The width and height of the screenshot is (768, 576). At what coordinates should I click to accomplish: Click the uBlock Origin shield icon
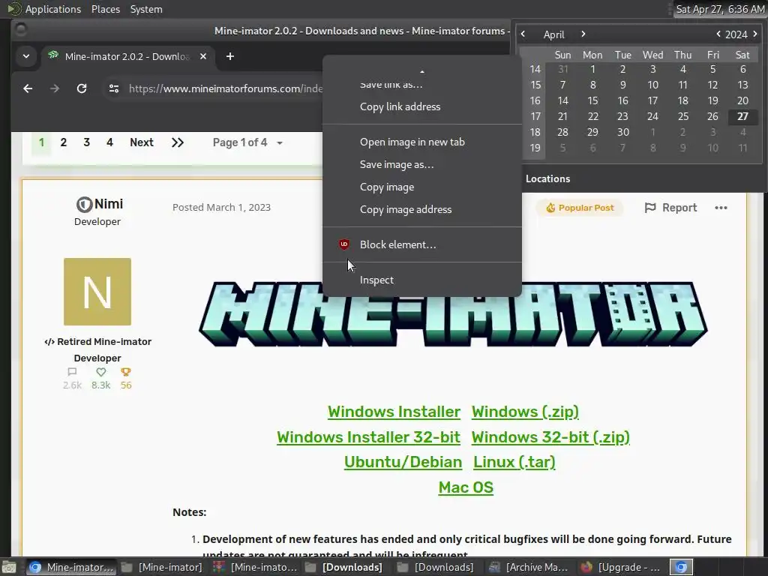coord(343,244)
